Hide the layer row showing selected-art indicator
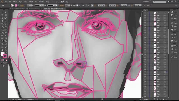Screen dimensions: 179x101 (145, 72)
